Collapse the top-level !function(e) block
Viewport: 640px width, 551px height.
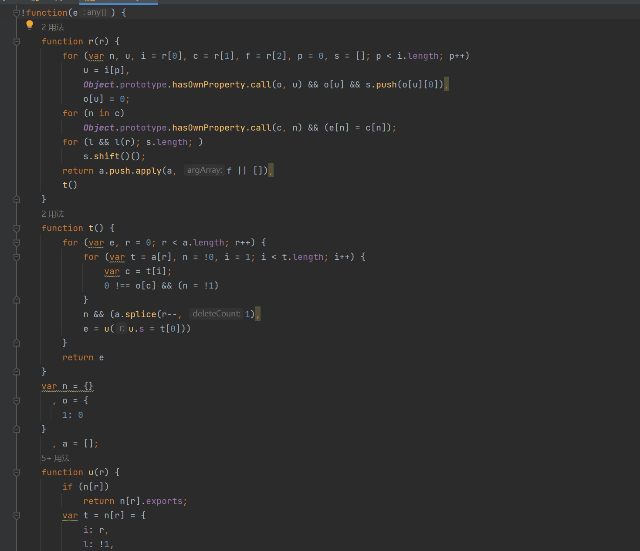[x=17, y=13]
